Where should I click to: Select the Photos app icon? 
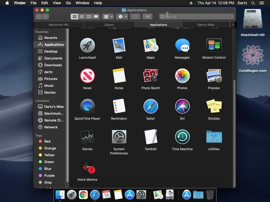[182, 76]
